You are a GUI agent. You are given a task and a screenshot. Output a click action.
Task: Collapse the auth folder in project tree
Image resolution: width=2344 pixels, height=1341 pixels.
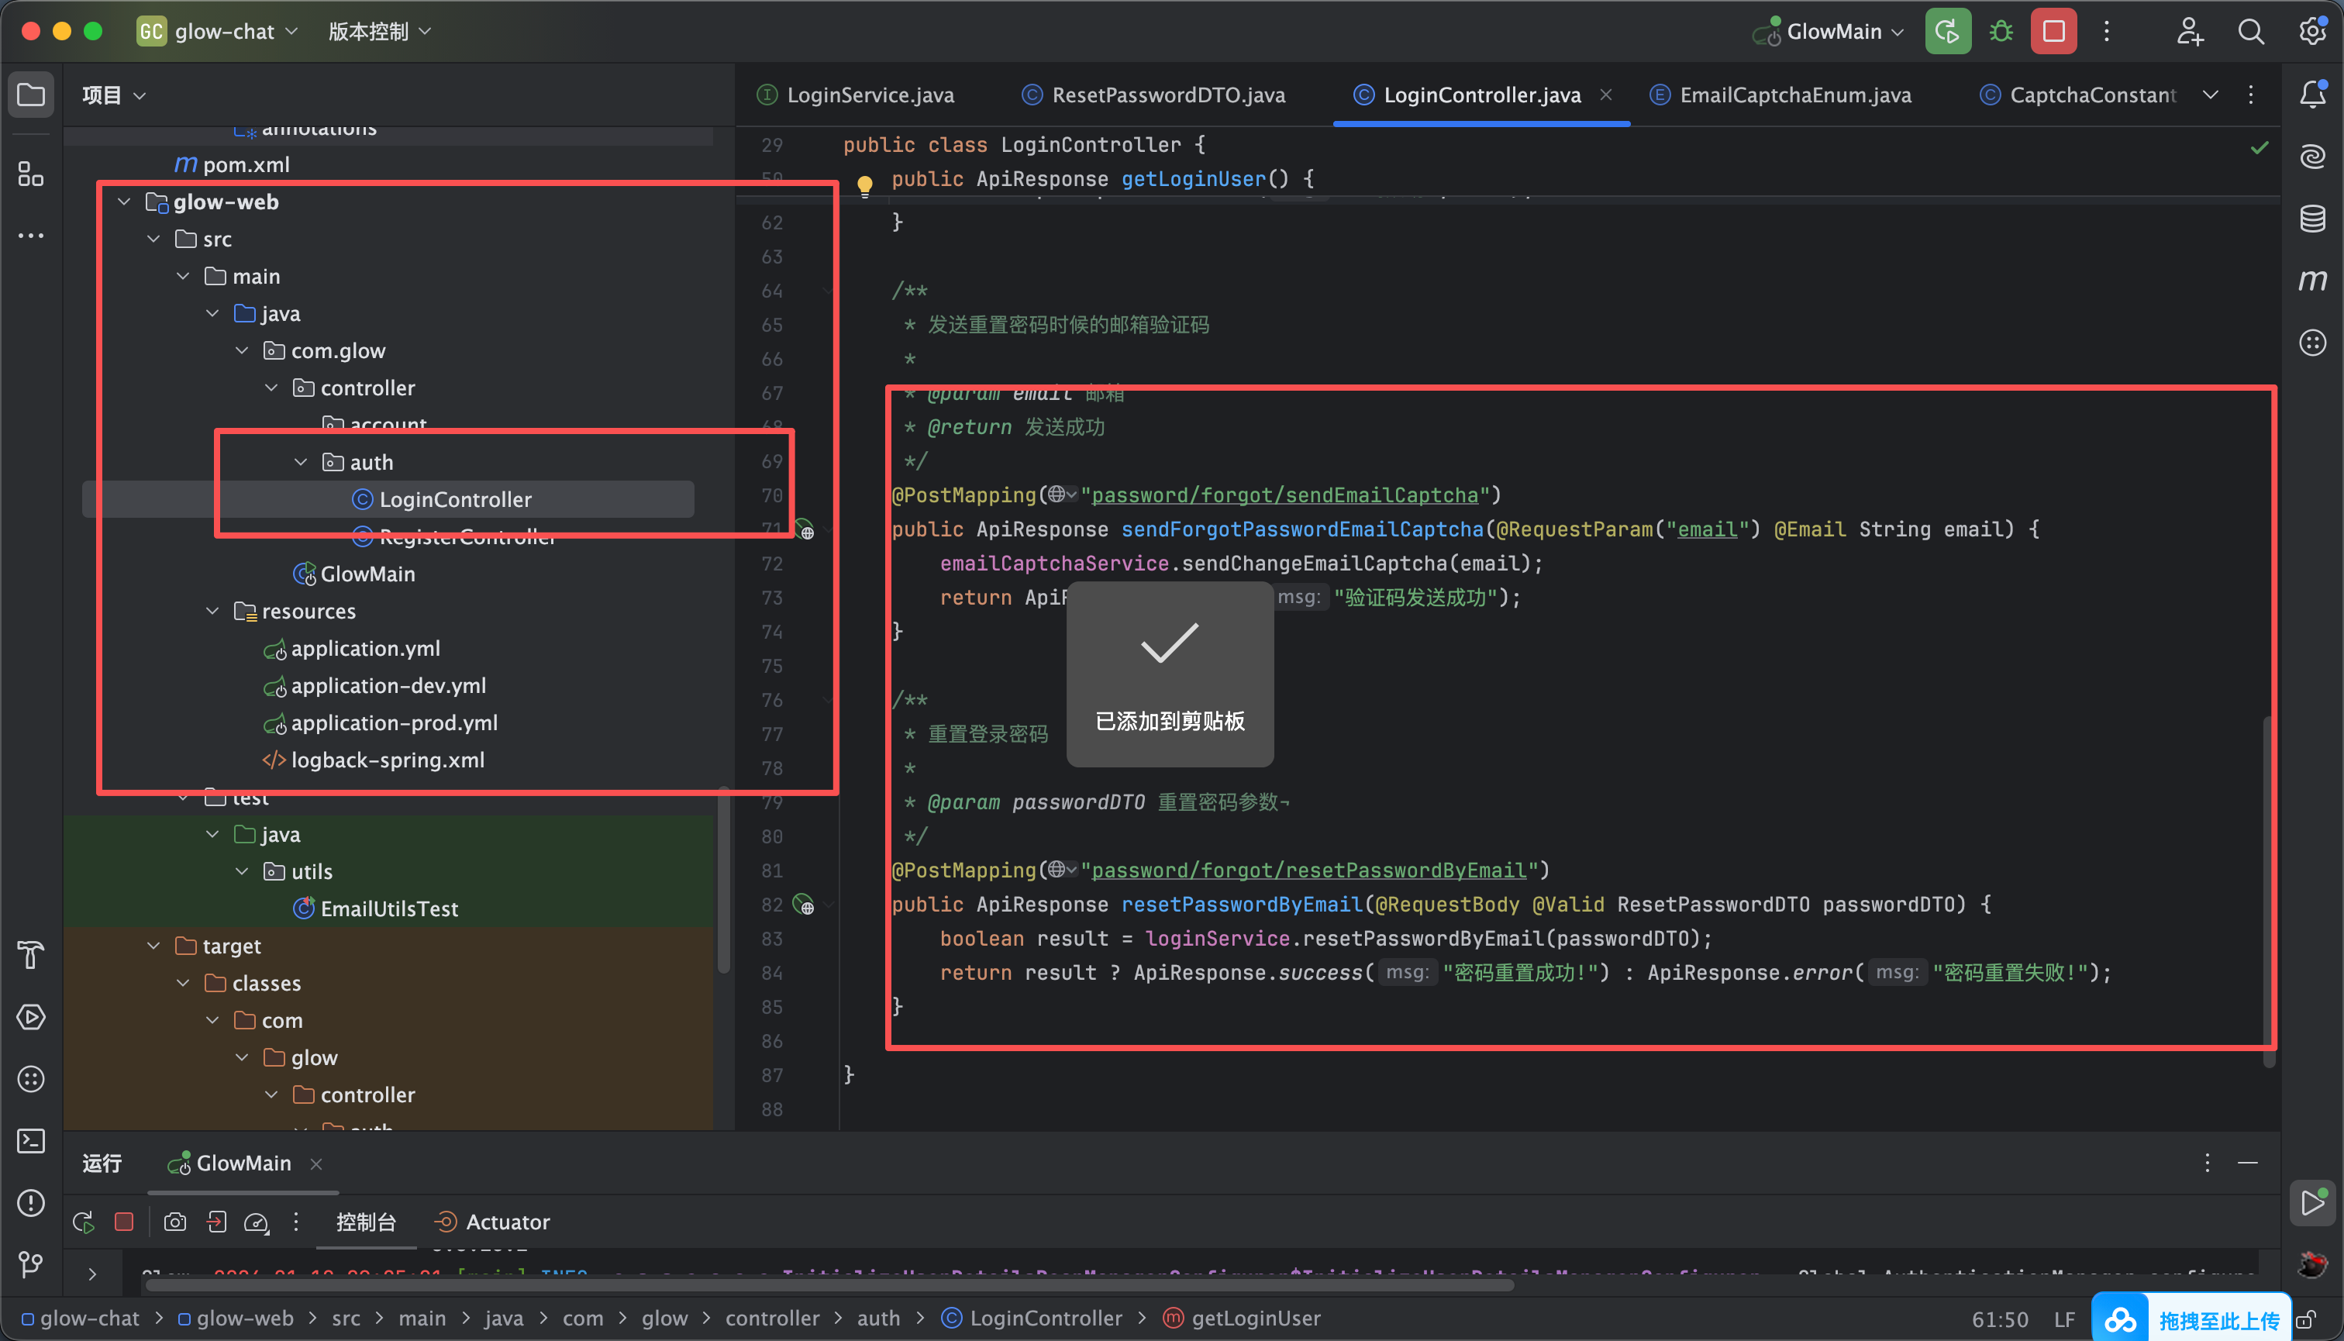(x=300, y=462)
